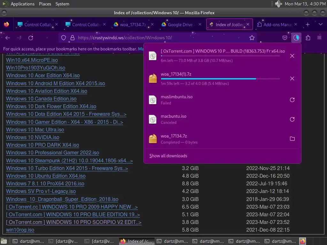The image size is (327, 245).
Task: Click the 5.8 GiB size of win10rog.iso
Action: (190, 230)
